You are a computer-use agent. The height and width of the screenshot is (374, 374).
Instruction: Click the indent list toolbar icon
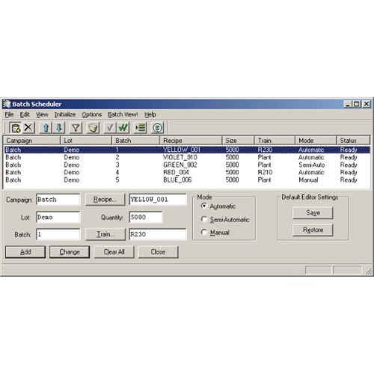(x=140, y=128)
